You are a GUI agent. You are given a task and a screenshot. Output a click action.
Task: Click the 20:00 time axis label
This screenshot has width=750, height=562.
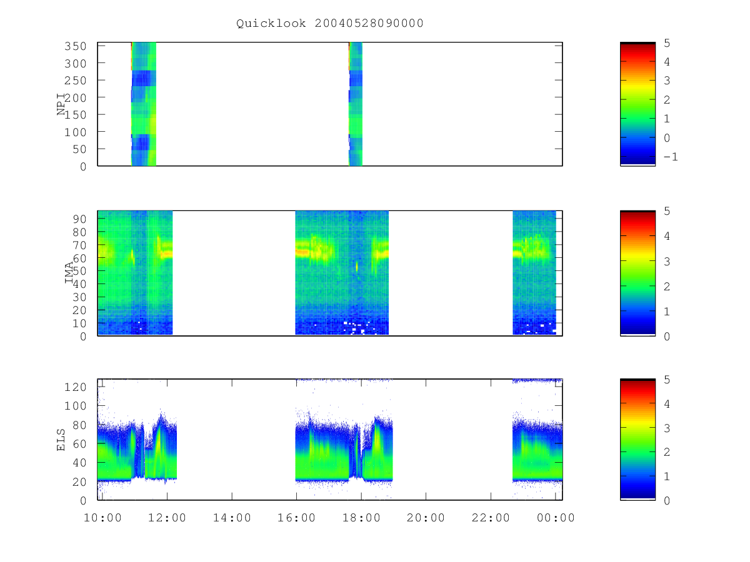[x=426, y=518]
